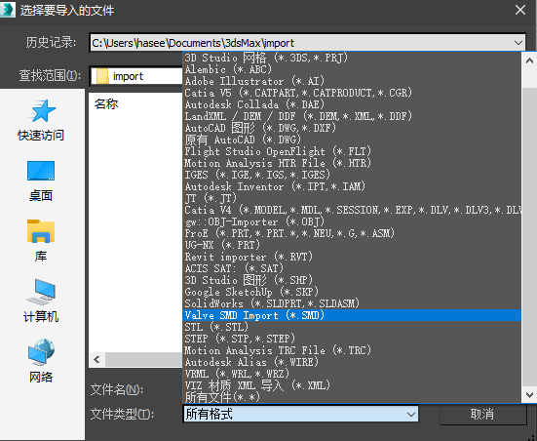This screenshot has width=537, height=441.
Task: Select gw::OBJ-Importer (*.OBJ)
Action: point(352,221)
